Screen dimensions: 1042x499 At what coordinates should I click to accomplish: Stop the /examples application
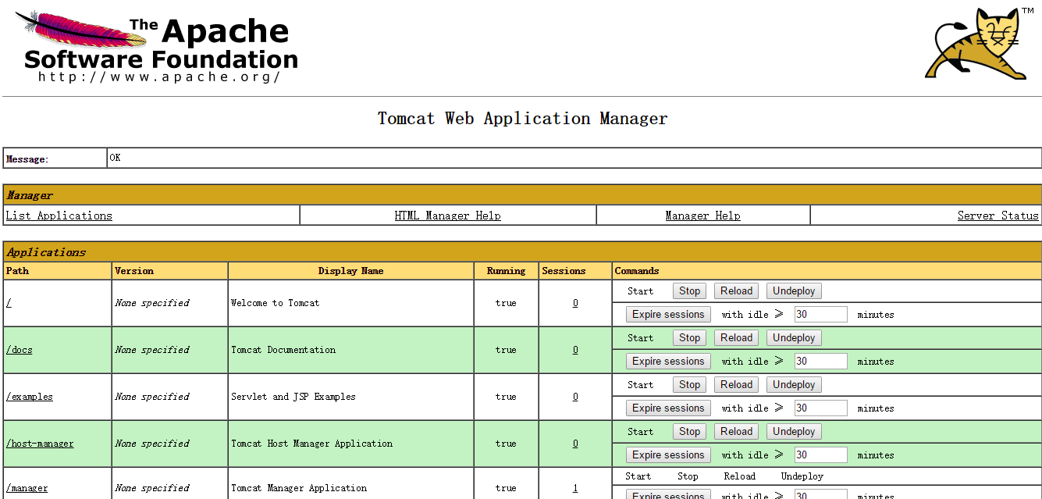(x=690, y=385)
